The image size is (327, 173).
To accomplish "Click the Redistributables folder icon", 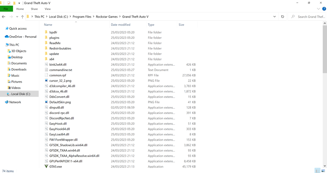I will tap(46, 48).
